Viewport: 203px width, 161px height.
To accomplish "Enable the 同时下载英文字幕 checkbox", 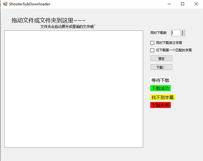I will pos(152,43).
